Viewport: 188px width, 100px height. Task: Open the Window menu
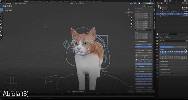pyautogui.click(x=15, y=1)
